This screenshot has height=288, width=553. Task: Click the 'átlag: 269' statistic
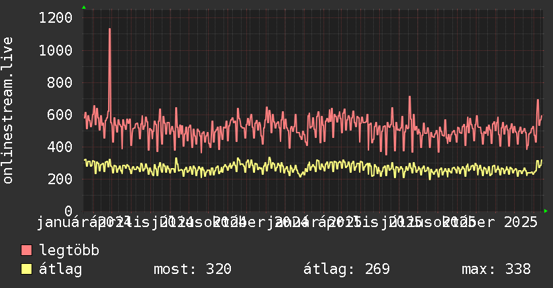347,269
